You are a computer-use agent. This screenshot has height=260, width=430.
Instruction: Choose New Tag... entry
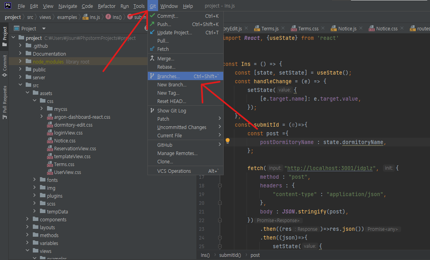pyautogui.click(x=185, y=93)
